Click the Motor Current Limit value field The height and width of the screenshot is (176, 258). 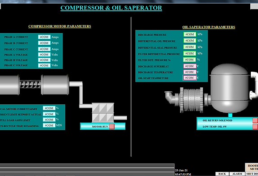(49, 108)
